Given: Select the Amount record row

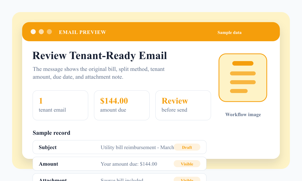Looking at the screenshot, I should point(120,164).
